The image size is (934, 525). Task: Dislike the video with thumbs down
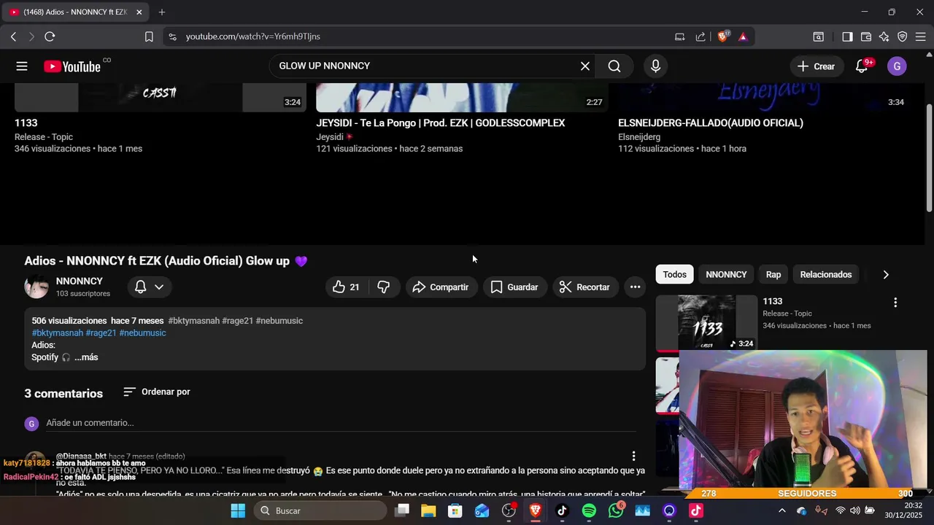(x=384, y=287)
